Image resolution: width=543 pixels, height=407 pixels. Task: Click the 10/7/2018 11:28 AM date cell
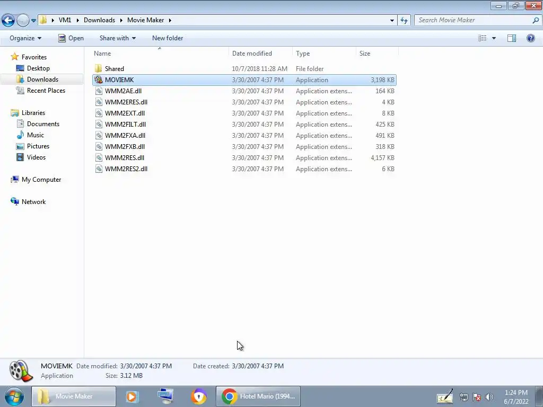point(259,68)
